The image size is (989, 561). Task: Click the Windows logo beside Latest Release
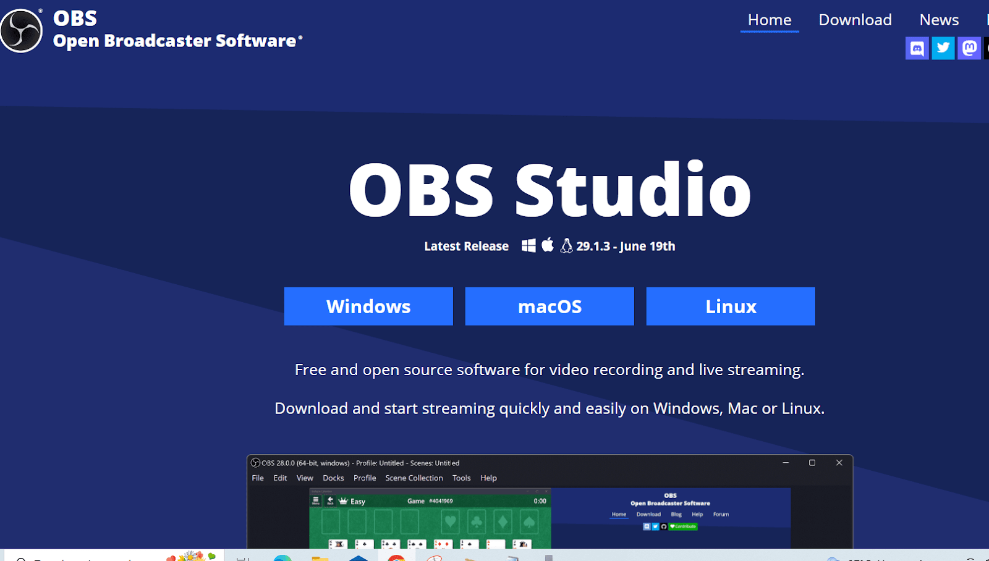528,245
